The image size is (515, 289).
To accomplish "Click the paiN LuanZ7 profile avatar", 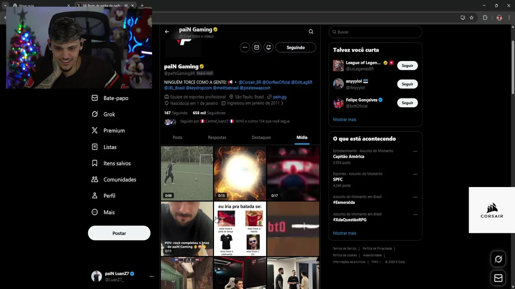I will click(x=97, y=276).
